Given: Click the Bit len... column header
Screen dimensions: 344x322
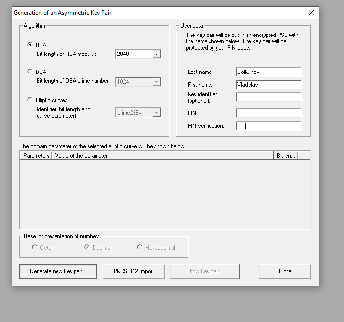Looking at the screenshot, I should coord(286,156).
